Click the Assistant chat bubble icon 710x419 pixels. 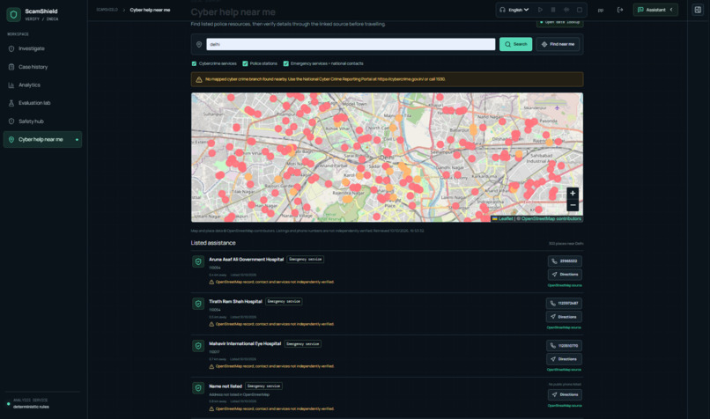point(640,10)
